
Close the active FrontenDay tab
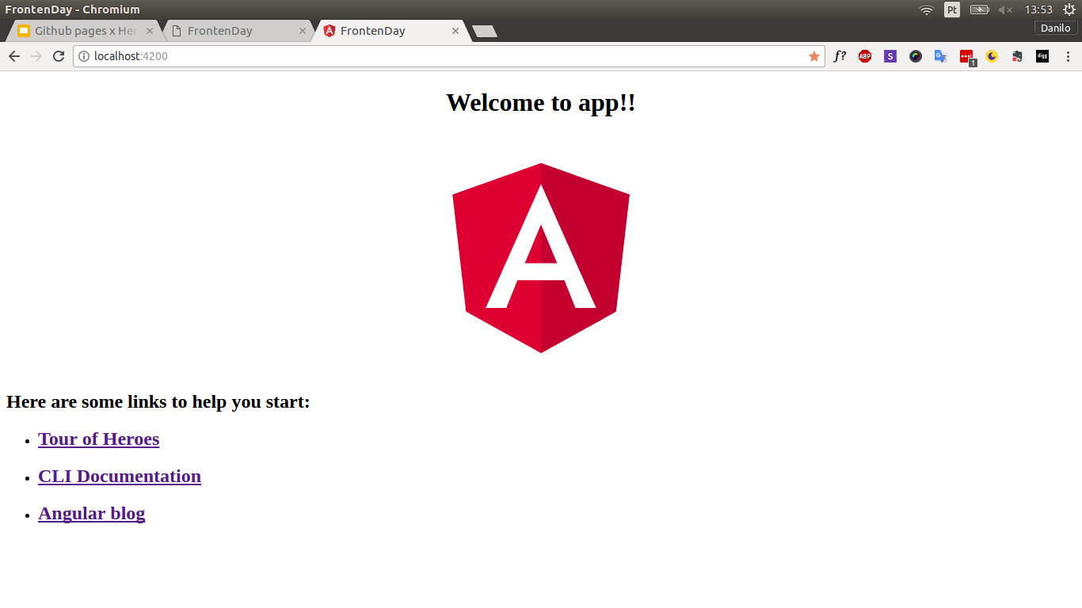click(455, 31)
